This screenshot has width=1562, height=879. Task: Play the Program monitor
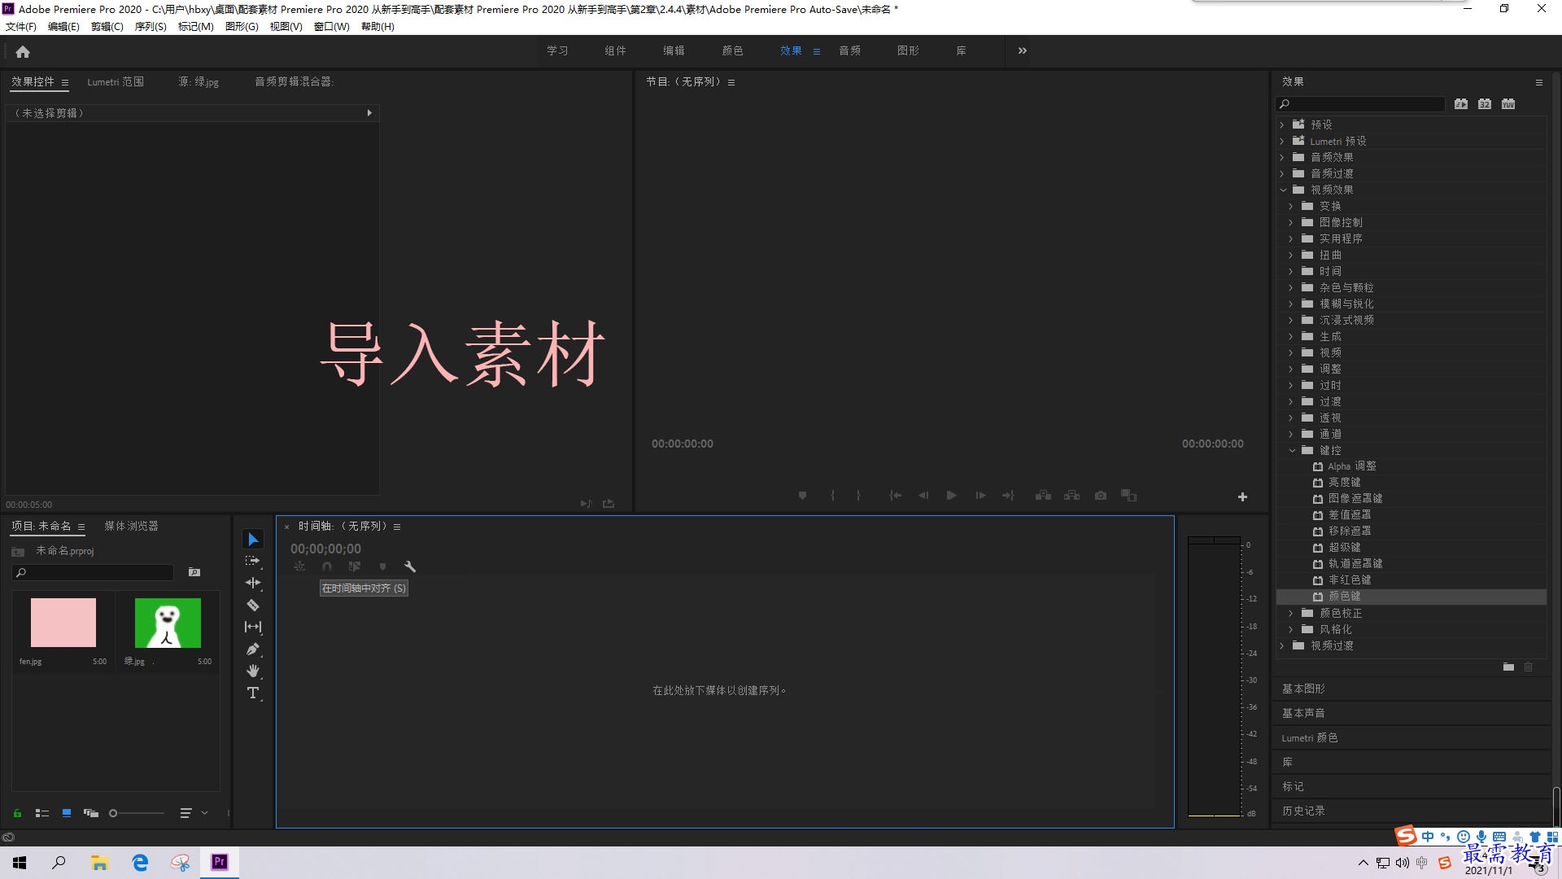[951, 496]
